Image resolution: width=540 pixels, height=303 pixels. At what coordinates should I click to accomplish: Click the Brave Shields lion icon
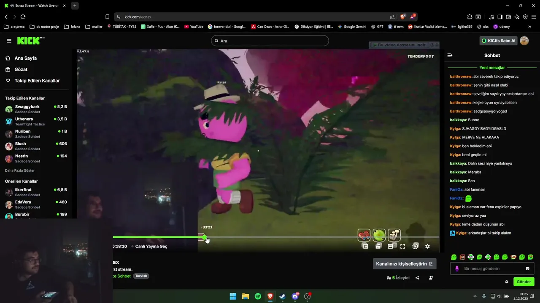(403, 17)
